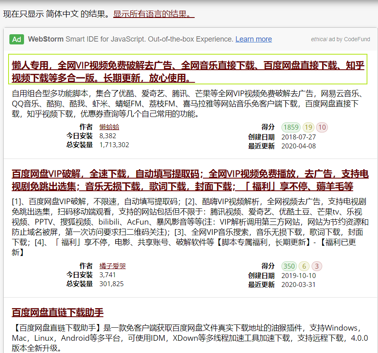Open 百度网盘直链下载助手 script title
Image resolution: width=378 pixels, height=353 pixels.
pyautogui.click(x=57, y=313)
